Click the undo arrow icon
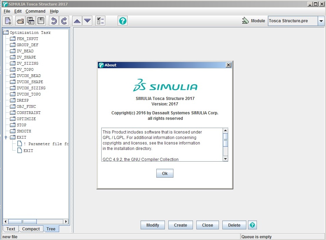 [x=54, y=21]
